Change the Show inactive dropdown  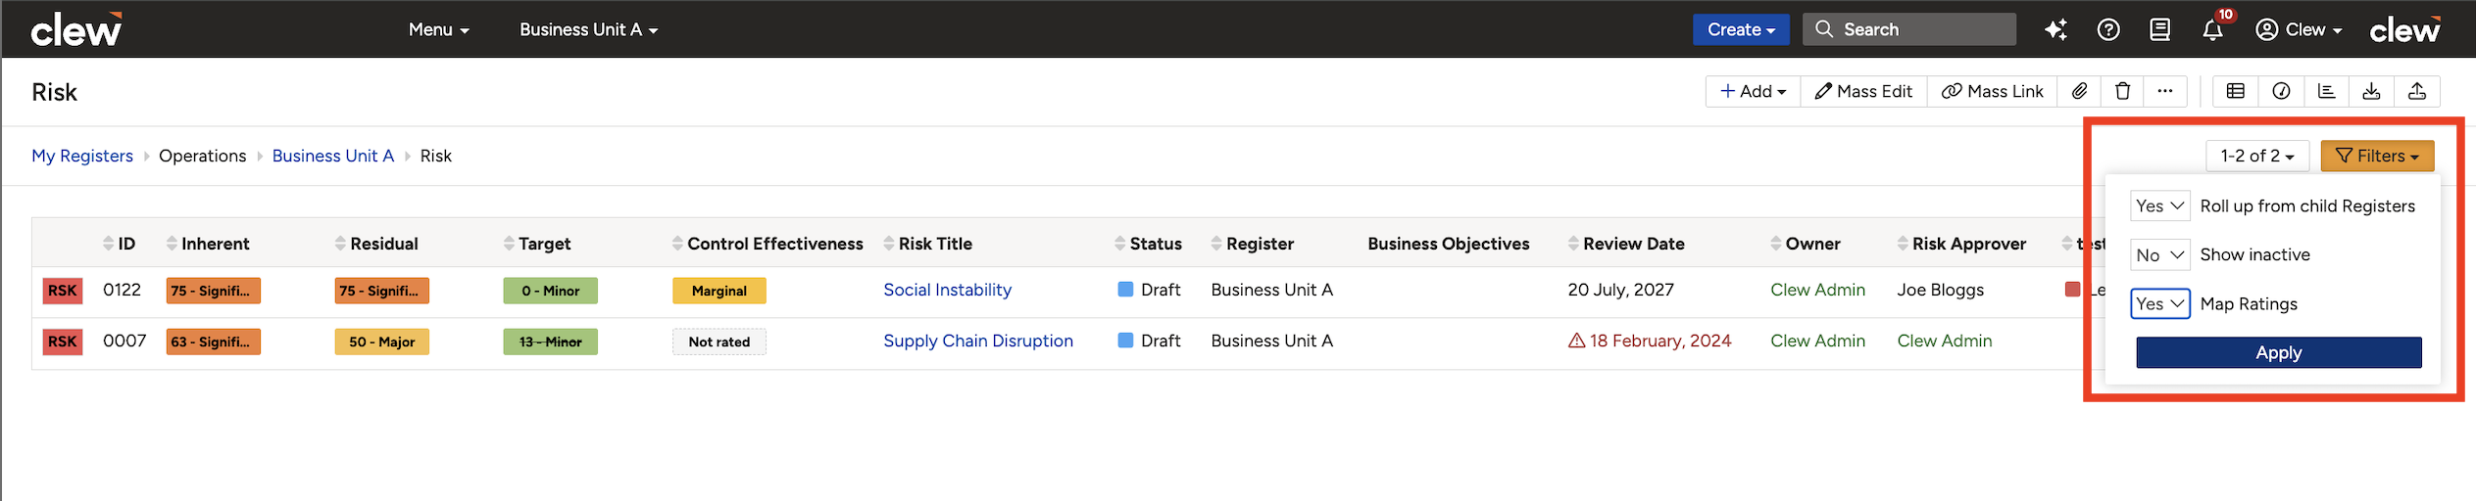click(2159, 254)
